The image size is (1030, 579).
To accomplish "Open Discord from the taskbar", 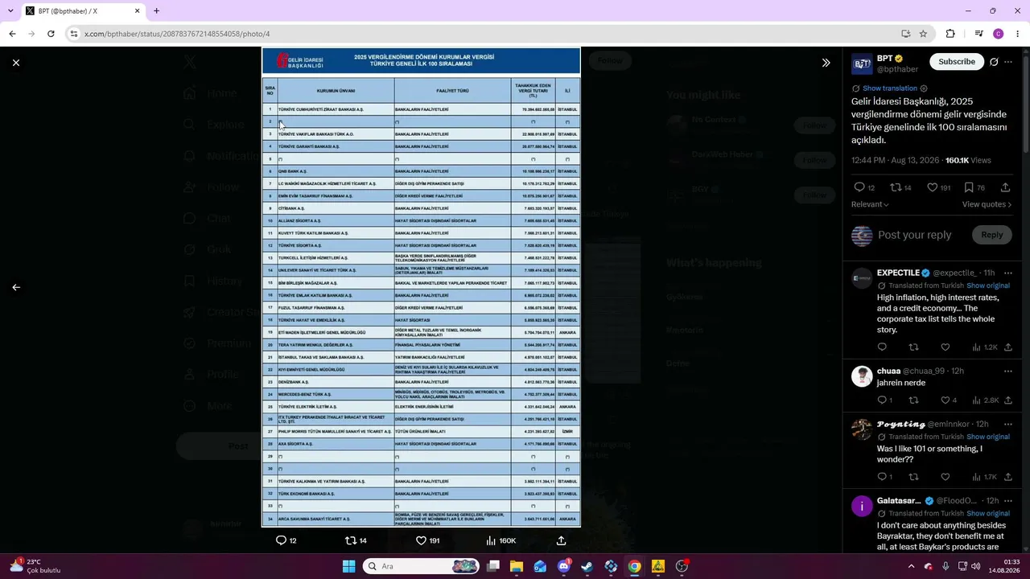I will click(563, 566).
